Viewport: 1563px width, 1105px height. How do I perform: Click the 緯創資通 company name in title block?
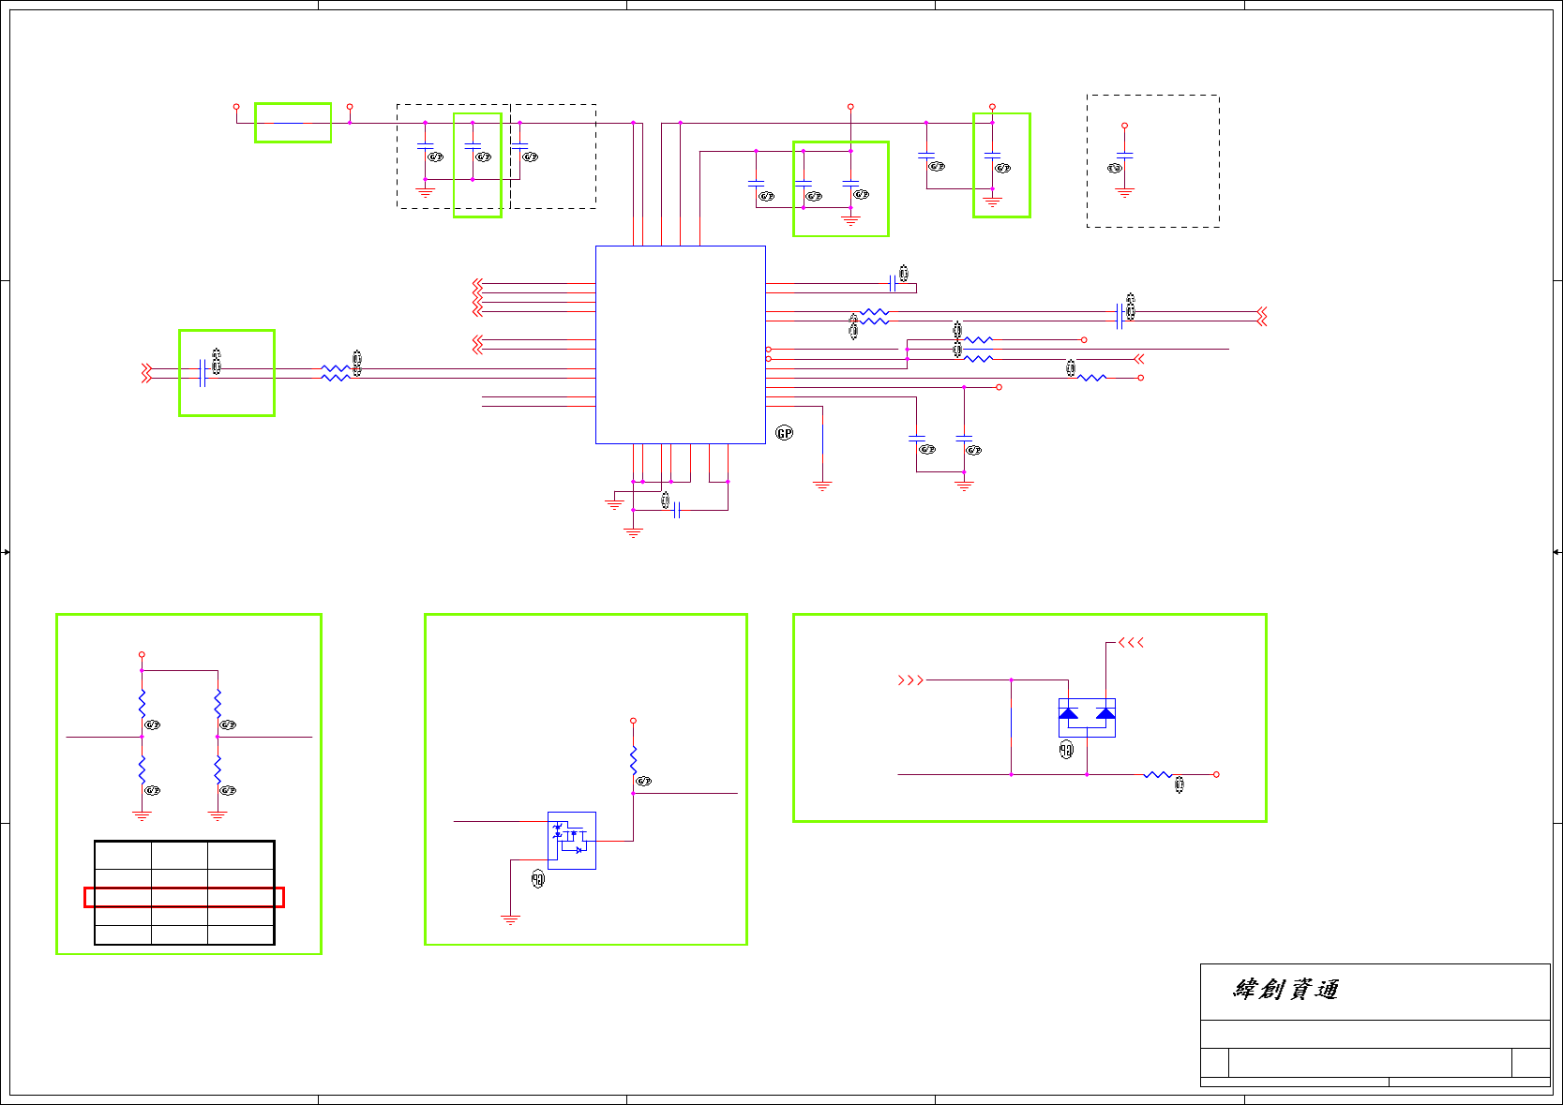(x=1285, y=990)
